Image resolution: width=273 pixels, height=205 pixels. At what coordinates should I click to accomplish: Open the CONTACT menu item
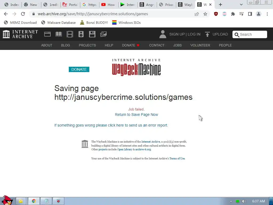click(x=157, y=45)
